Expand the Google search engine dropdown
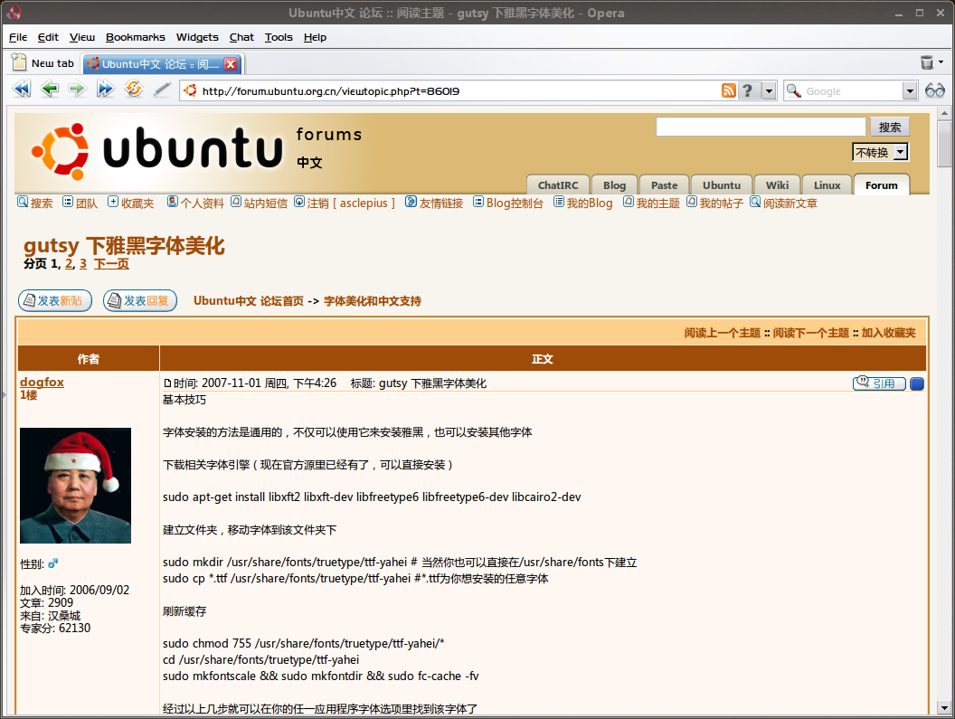 pyautogui.click(x=909, y=90)
